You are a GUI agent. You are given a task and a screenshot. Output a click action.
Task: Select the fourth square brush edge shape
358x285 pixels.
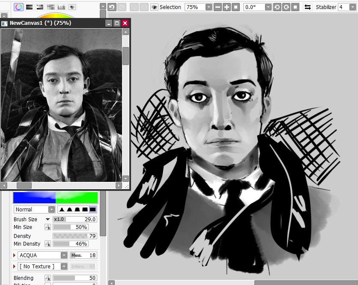(x=85, y=210)
